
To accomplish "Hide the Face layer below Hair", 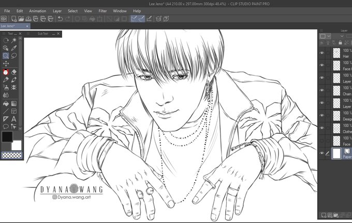I will (322, 65).
